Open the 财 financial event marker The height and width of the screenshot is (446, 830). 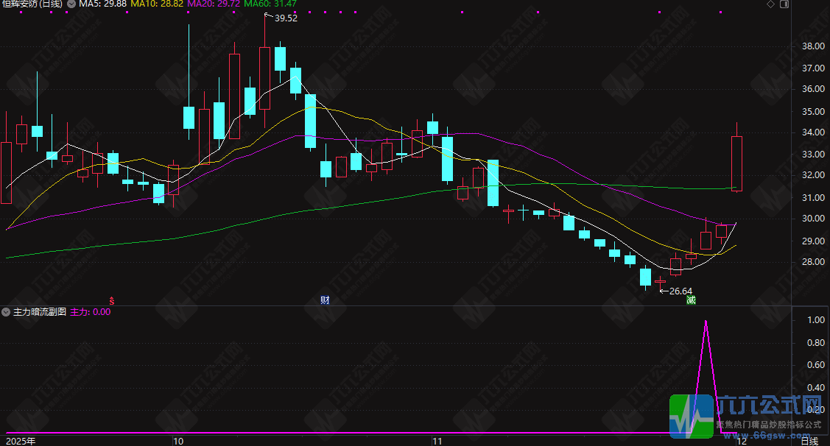pos(325,300)
